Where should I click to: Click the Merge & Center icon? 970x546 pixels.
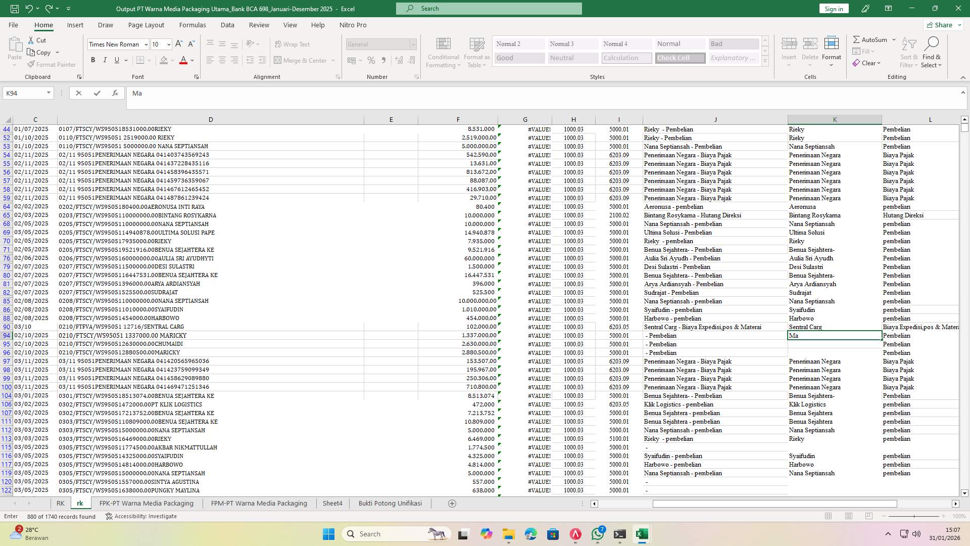point(302,60)
